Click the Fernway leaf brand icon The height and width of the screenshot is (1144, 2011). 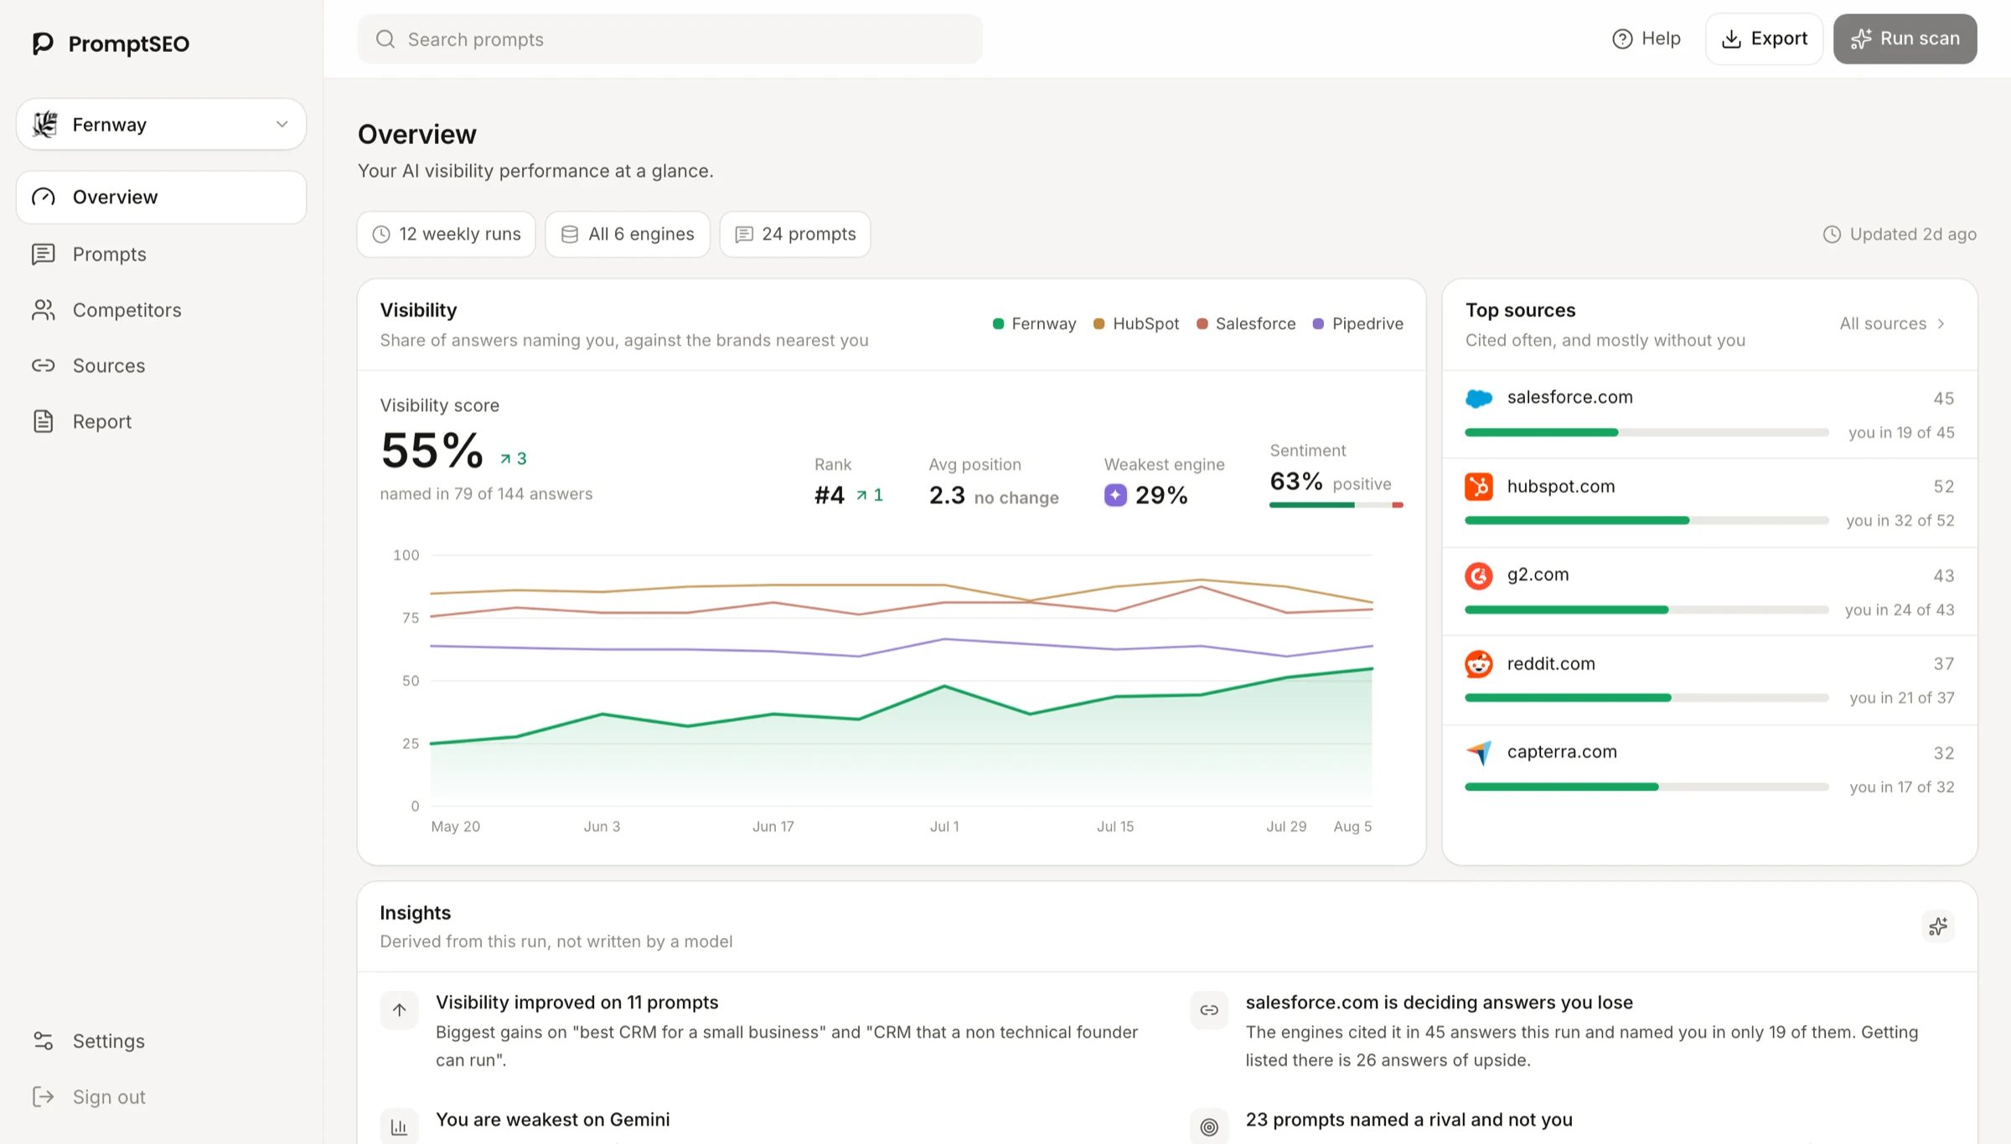tap(44, 124)
